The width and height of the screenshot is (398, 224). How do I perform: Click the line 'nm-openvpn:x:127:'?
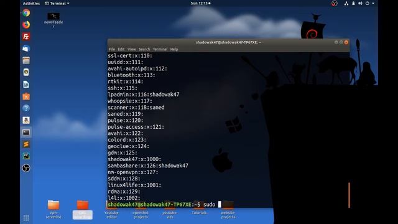132,172
